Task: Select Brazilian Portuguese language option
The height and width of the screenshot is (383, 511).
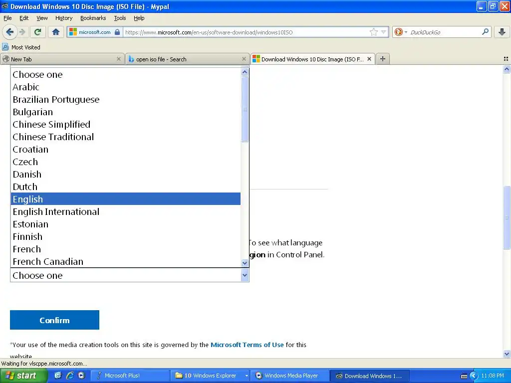Action: click(126, 99)
